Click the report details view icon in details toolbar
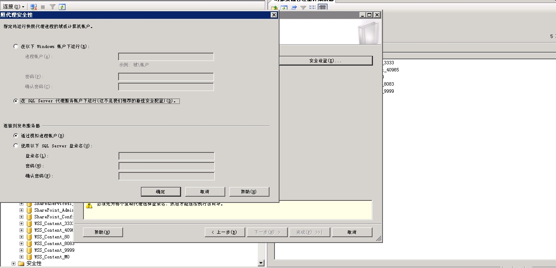The width and height of the screenshot is (556, 268). coord(322,7)
